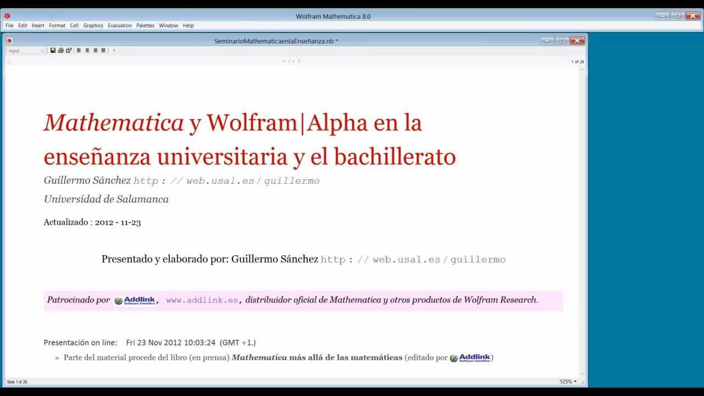Click the 'Slide 1 of 26' status text
The width and height of the screenshot is (704, 396).
click(x=17, y=382)
